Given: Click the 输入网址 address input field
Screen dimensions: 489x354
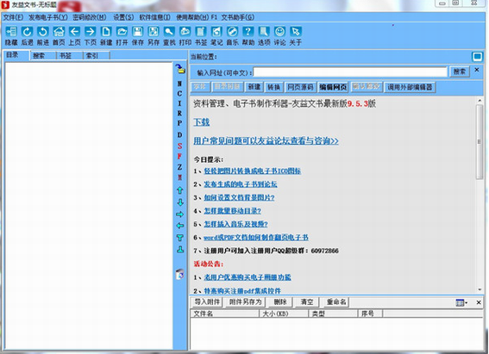Looking at the screenshot, I should click(x=350, y=72).
